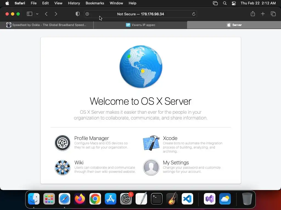Open the History menu
Image resolution: width=281 pixels, height=210 pixels.
click(74, 3)
